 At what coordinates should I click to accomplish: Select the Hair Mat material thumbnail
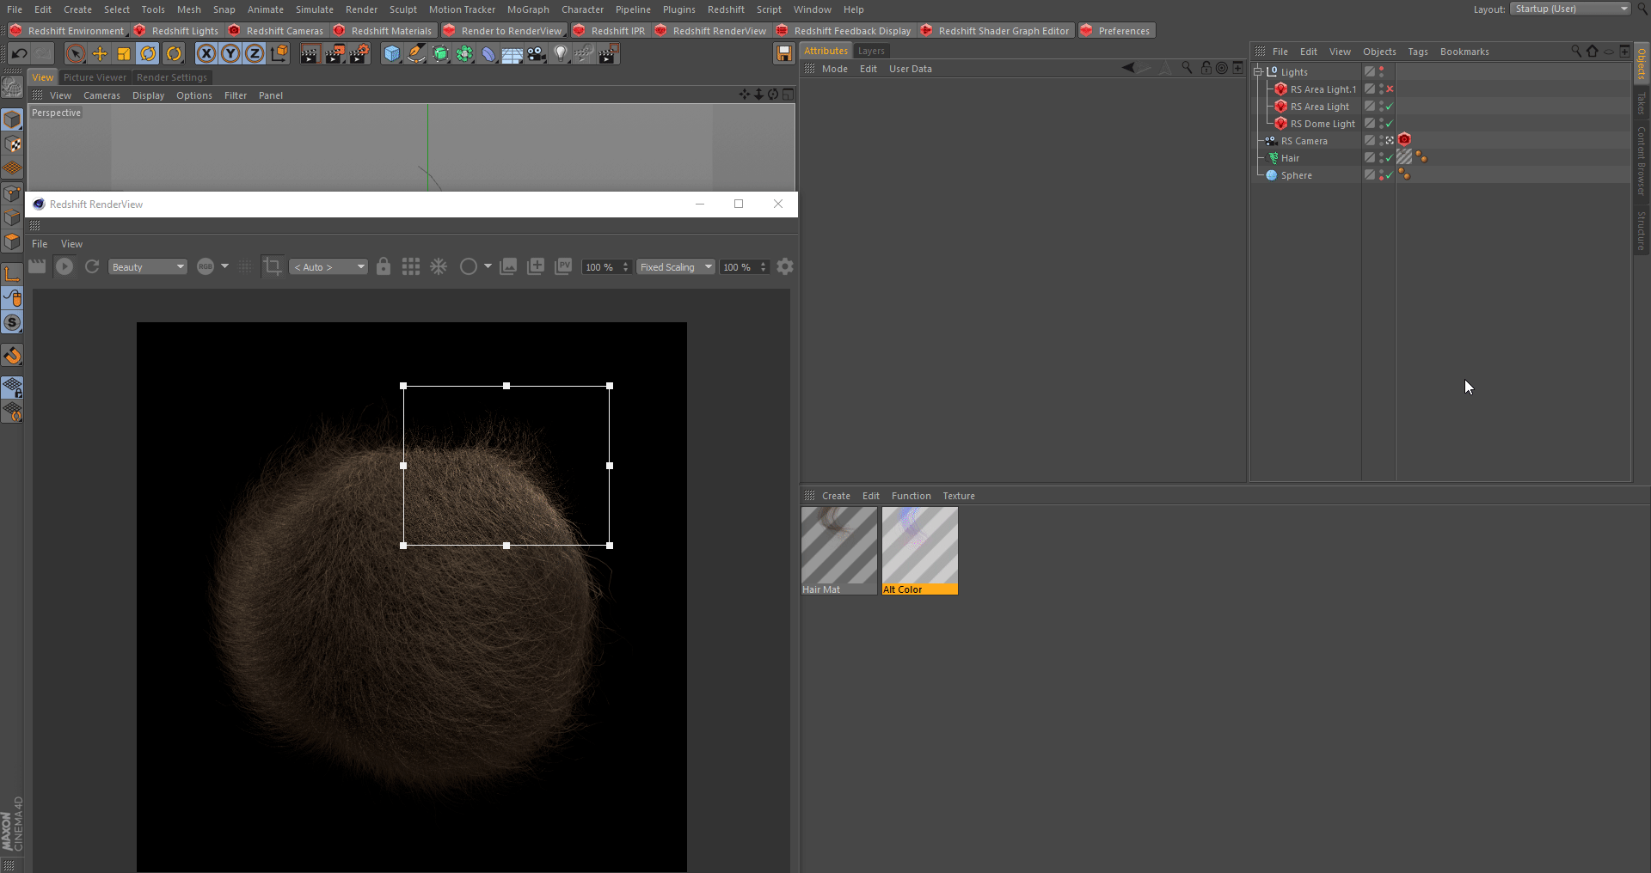pyautogui.click(x=838, y=546)
